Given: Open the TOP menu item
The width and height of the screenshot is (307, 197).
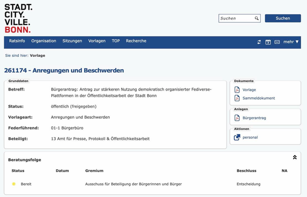Looking at the screenshot, I should 116,41.
